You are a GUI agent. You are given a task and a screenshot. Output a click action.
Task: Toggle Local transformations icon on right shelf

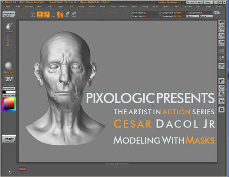(221, 58)
